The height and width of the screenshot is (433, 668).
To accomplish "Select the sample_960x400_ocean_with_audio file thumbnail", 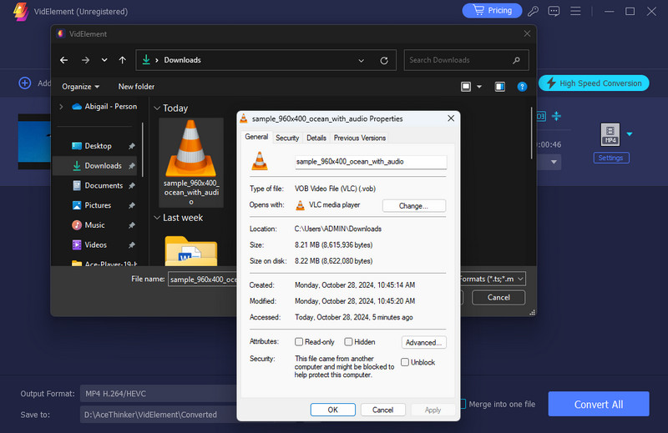I will tap(191, 162).
